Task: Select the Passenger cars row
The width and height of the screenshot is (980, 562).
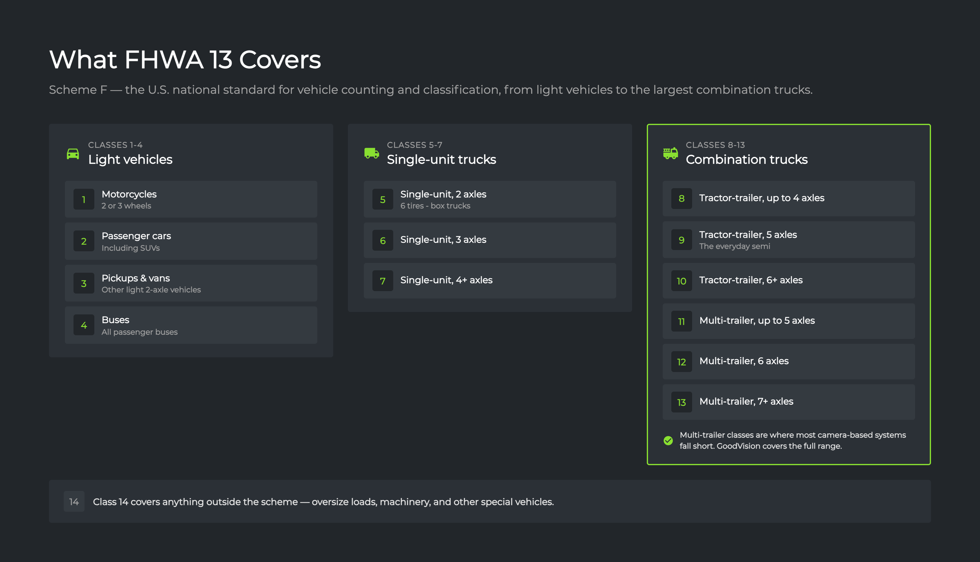Action: (x=191, y=241)
